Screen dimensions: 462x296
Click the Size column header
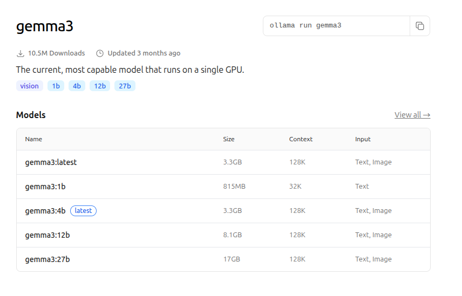tap(229, 139)
